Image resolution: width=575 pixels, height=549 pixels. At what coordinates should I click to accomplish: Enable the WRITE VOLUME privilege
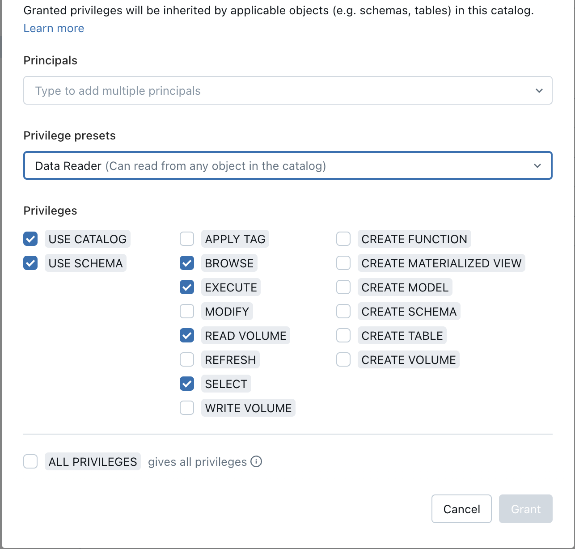pyautogui.click(x=186, y=408)
